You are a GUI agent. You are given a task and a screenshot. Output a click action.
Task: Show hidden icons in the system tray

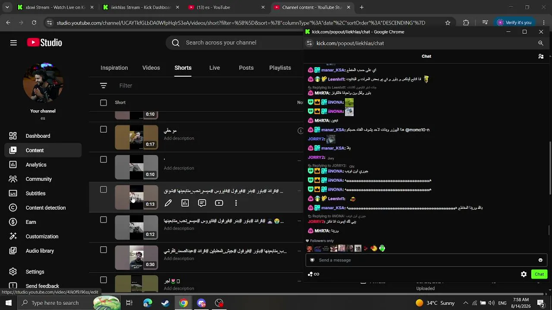click(465, 303)
